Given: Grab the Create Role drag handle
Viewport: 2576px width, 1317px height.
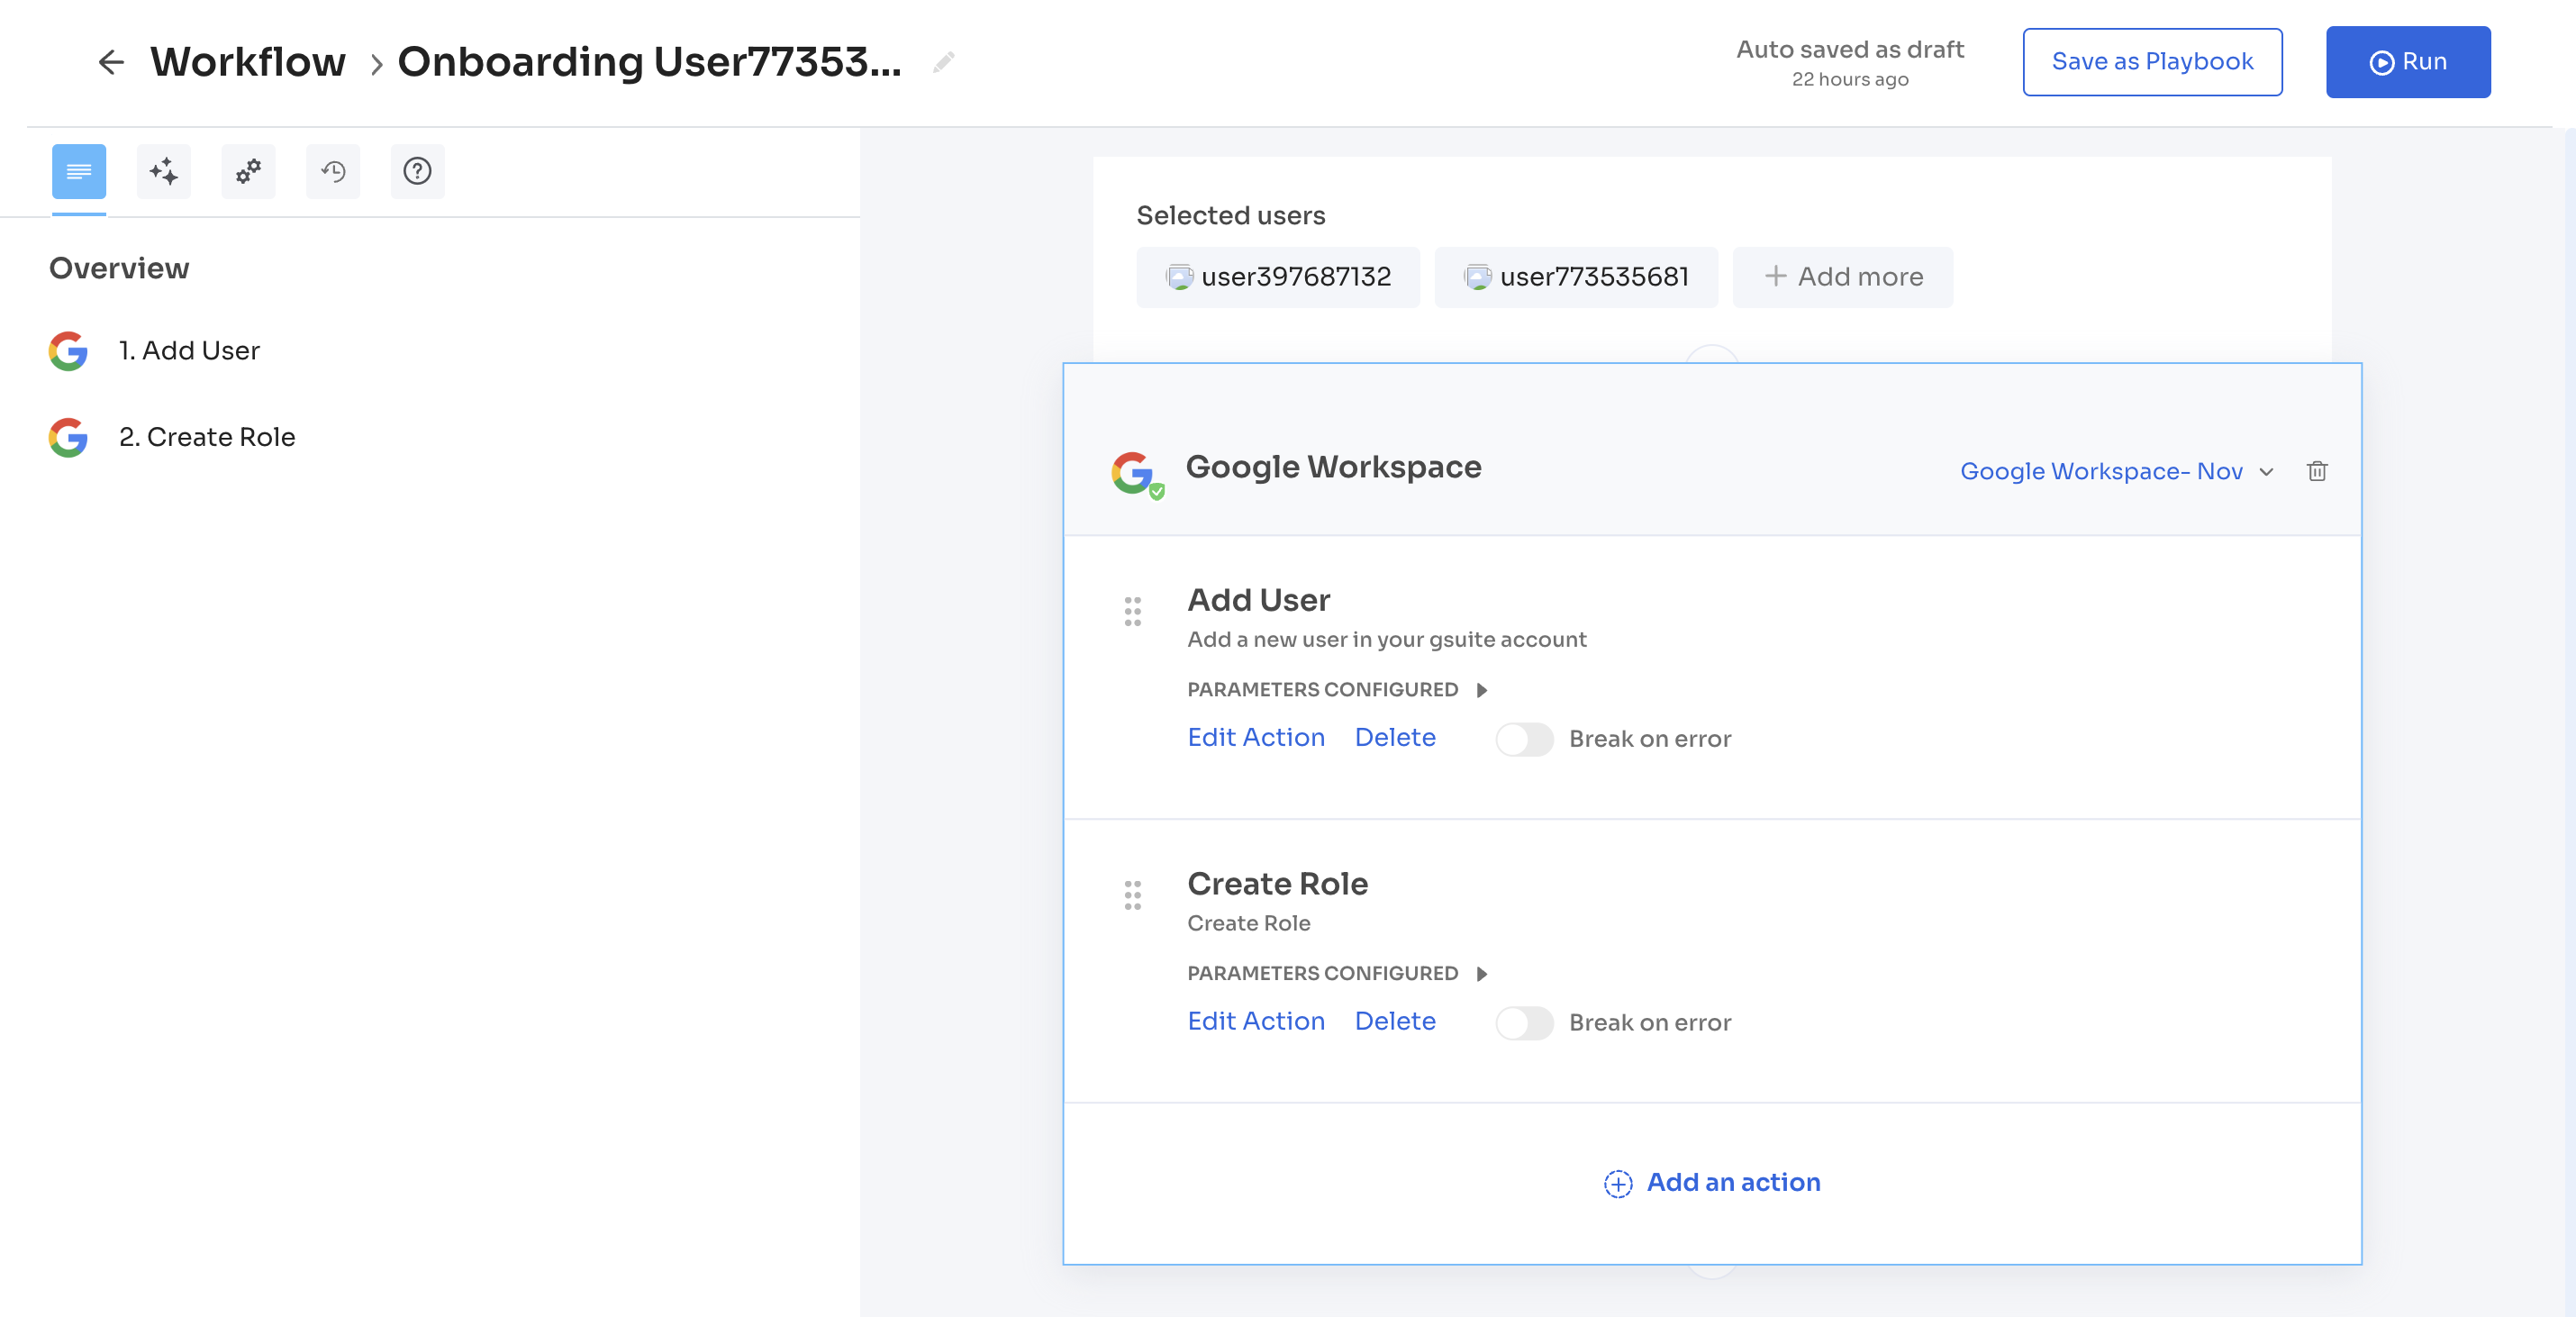Looking at the screenshot, I should (x=1133, y=895).
